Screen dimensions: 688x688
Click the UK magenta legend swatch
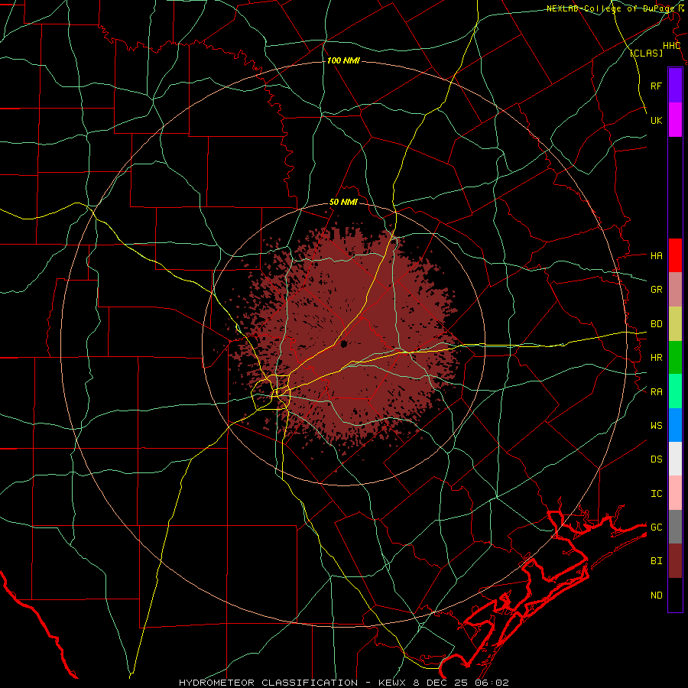coord(675,120)
